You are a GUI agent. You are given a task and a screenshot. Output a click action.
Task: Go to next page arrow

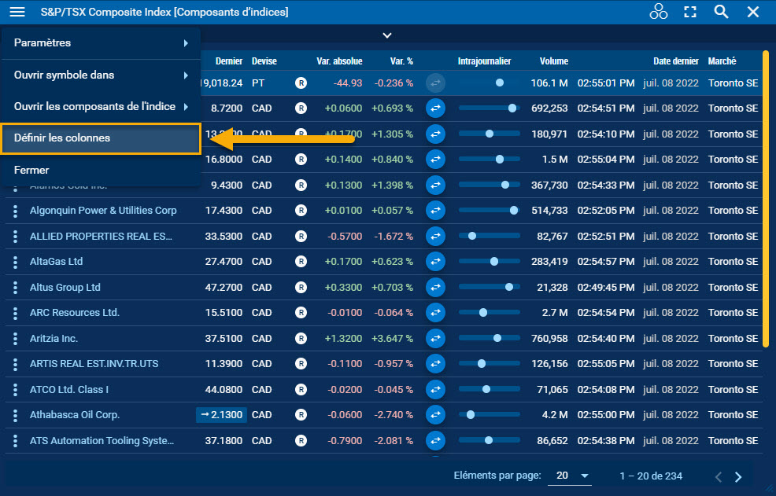pyautogui.click(x=738, y=476)
